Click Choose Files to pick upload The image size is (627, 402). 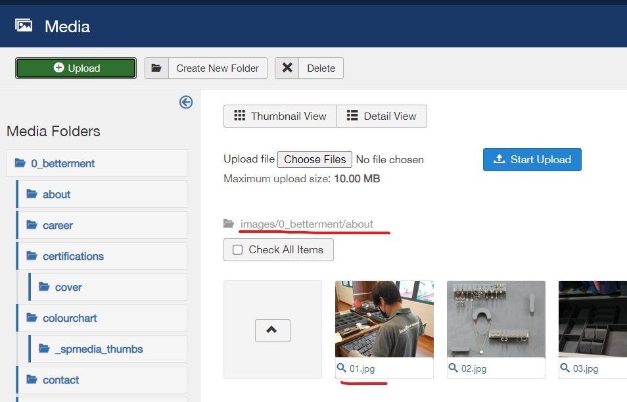point(315,159)
